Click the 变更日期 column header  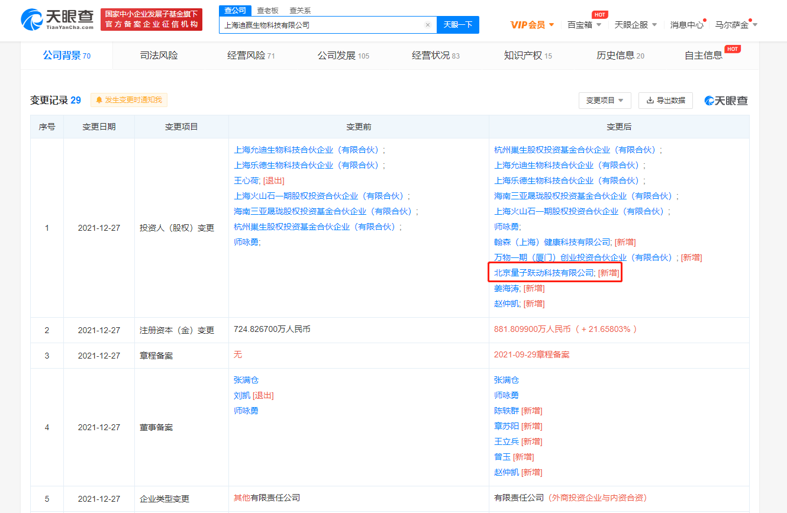99,127
